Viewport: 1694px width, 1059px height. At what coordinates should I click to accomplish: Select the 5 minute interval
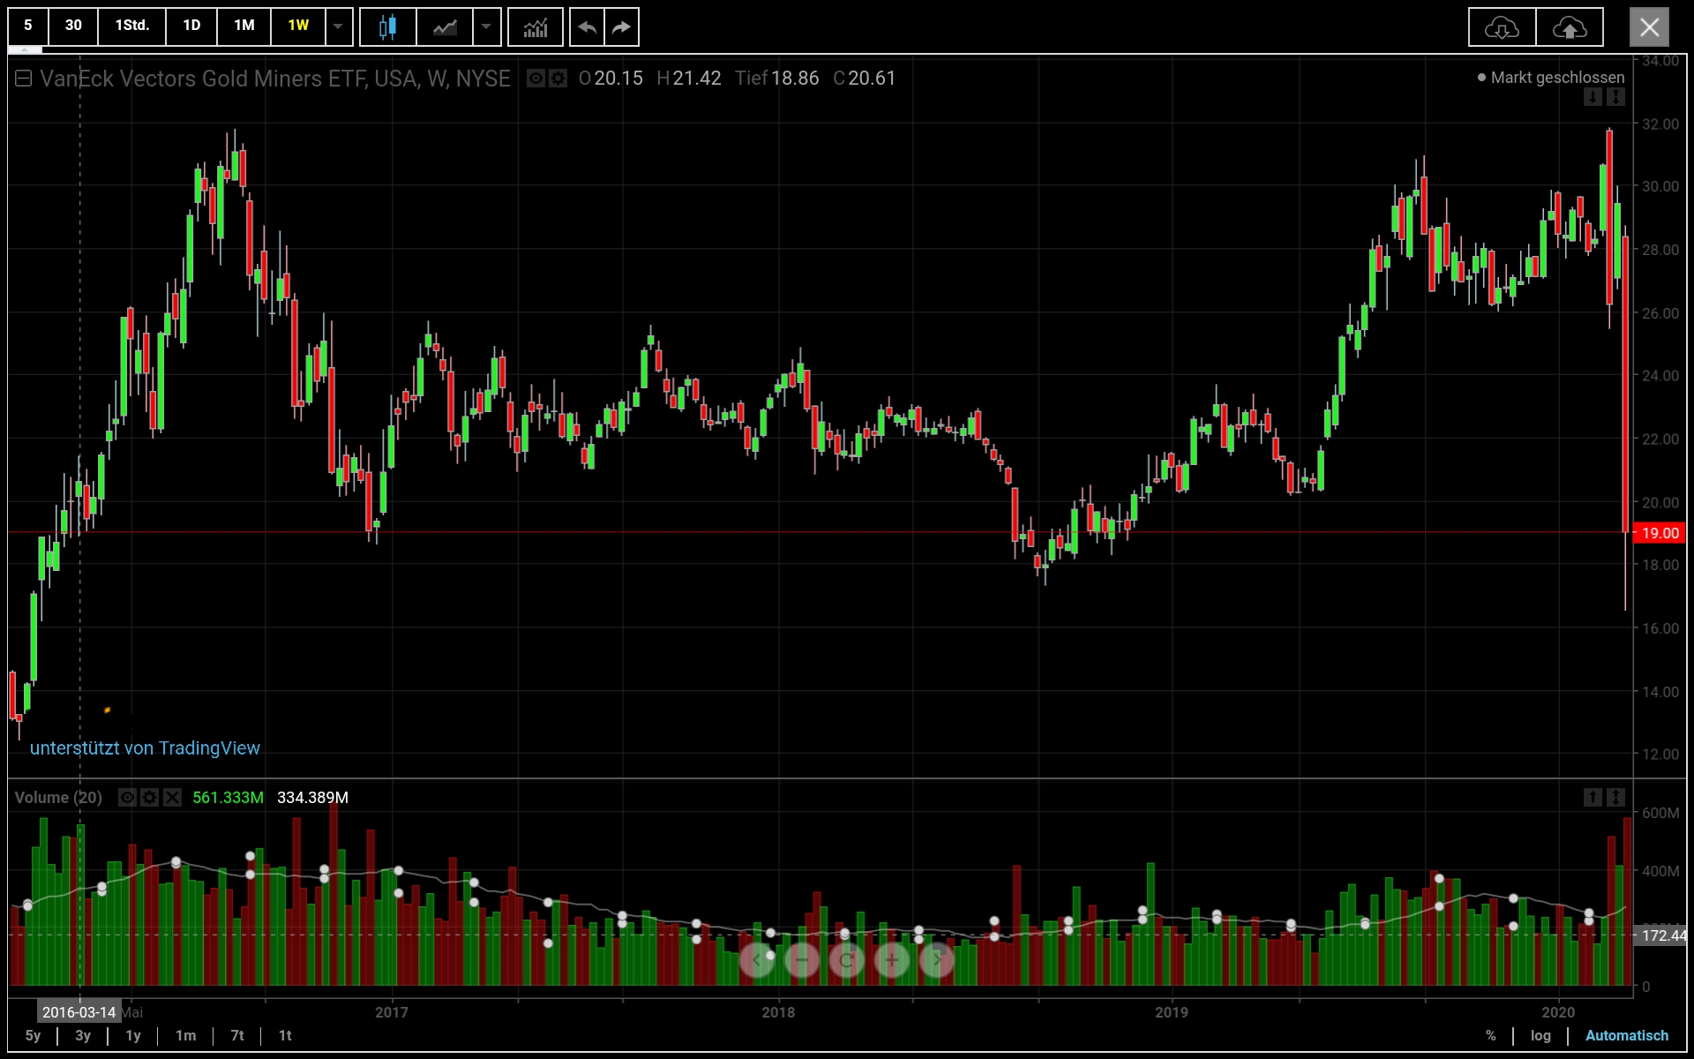(28, 26)
